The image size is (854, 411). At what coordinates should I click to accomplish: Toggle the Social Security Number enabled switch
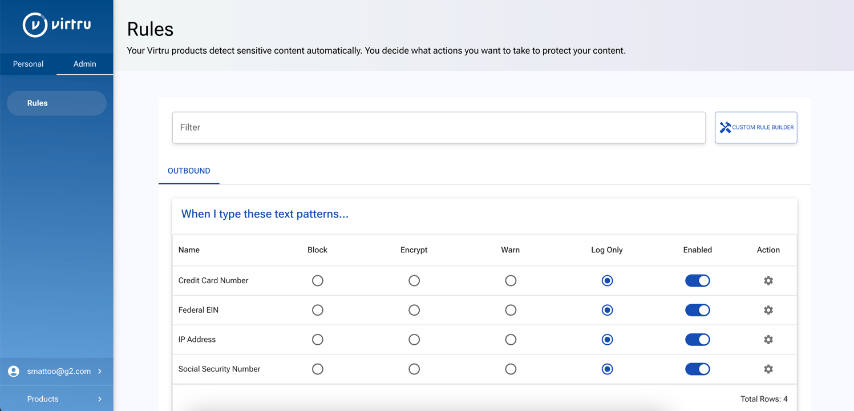[x=697, y=369]
